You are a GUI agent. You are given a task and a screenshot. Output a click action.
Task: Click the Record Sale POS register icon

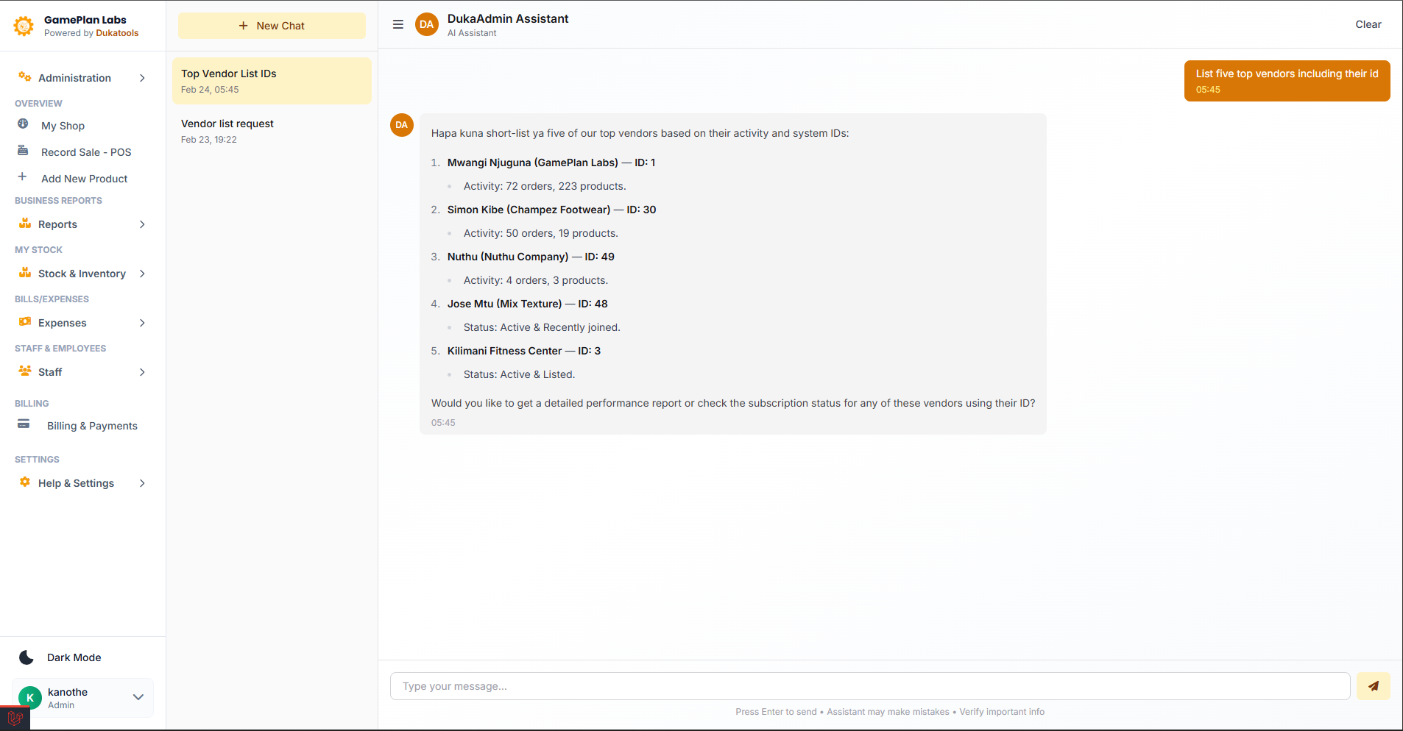pos(24,151)
